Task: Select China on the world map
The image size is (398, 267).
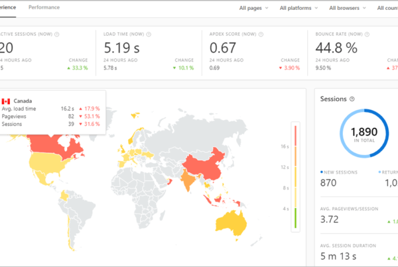Action: click(206, 166)
